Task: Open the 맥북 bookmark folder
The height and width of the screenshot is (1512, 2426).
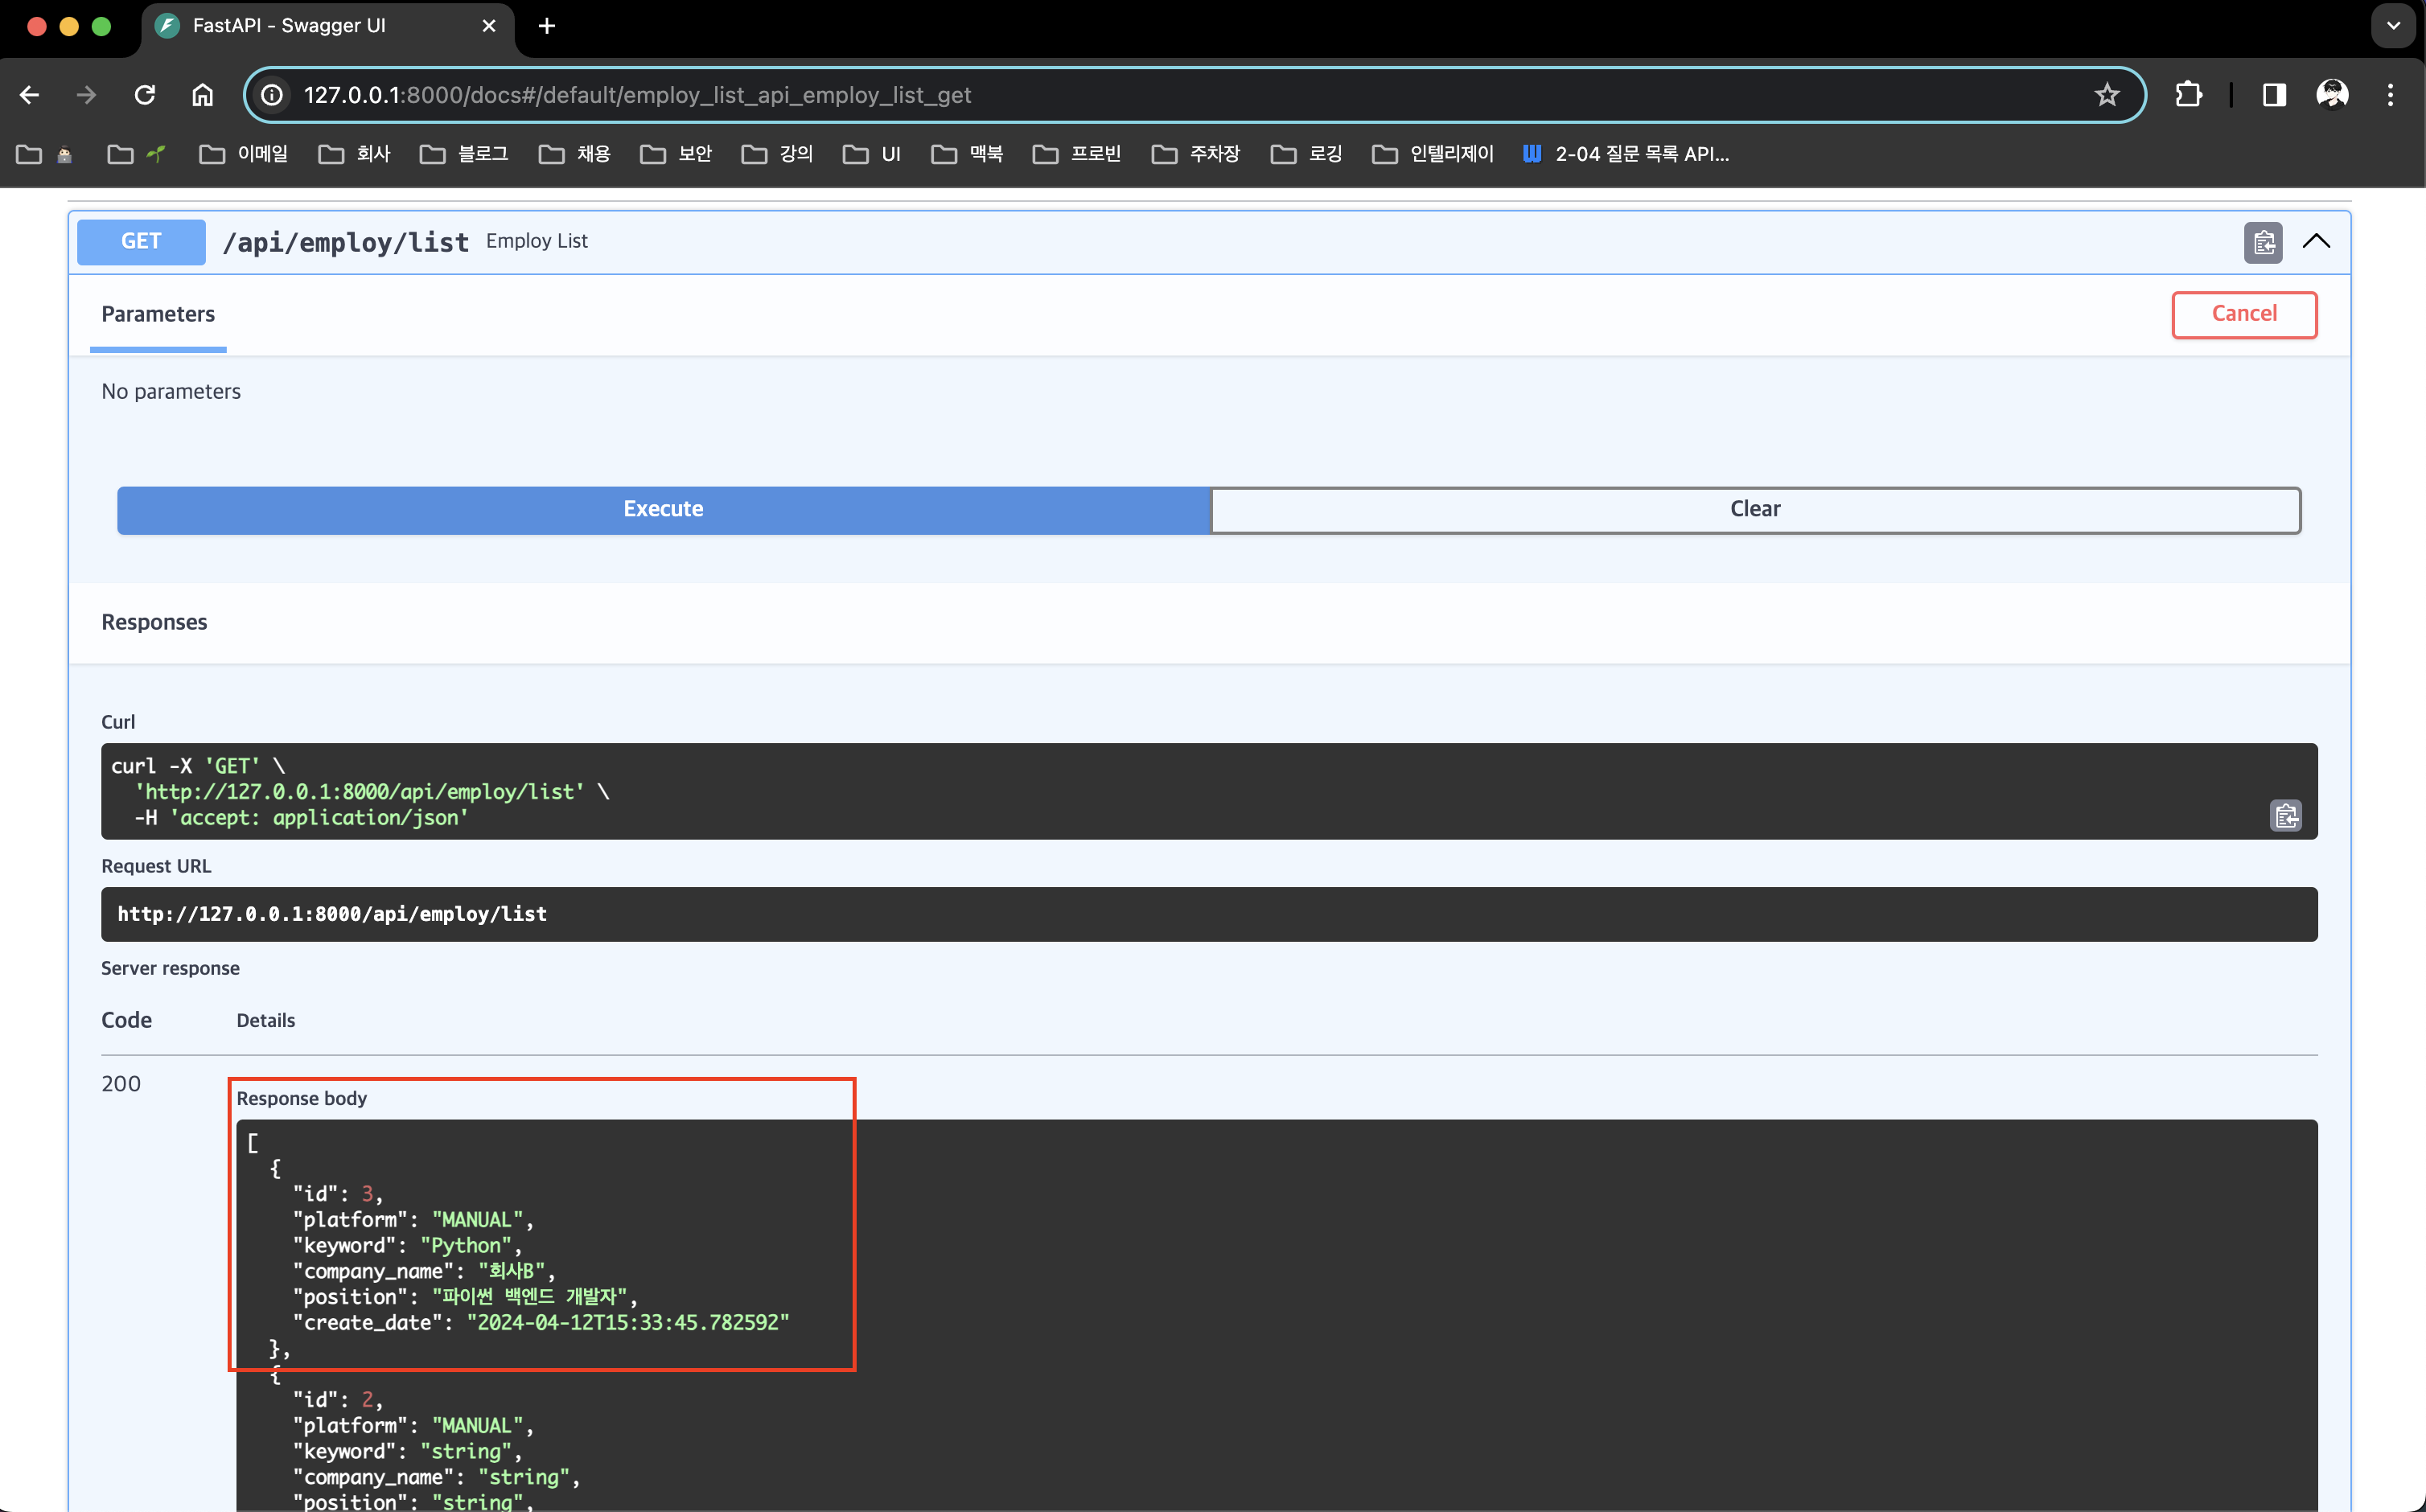Action: pyautogui.click(x=967, y=154)
